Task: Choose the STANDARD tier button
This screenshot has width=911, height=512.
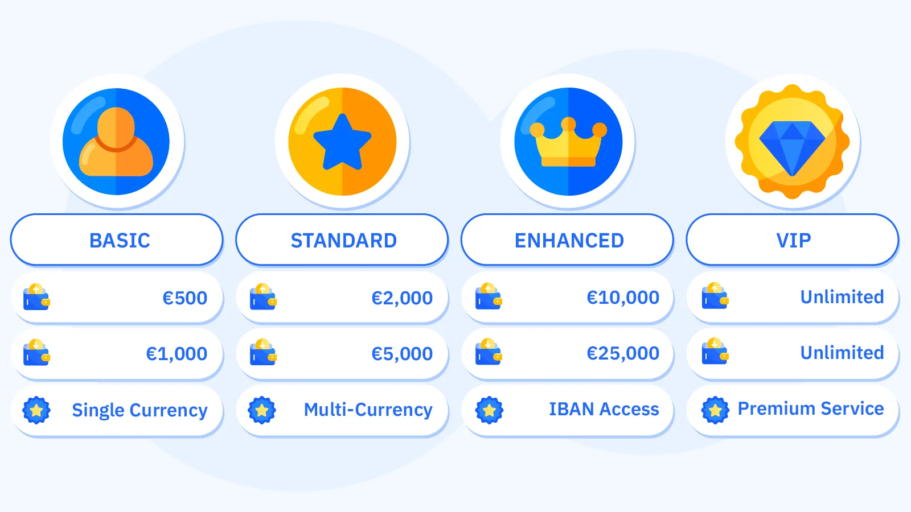Action: 342,240
